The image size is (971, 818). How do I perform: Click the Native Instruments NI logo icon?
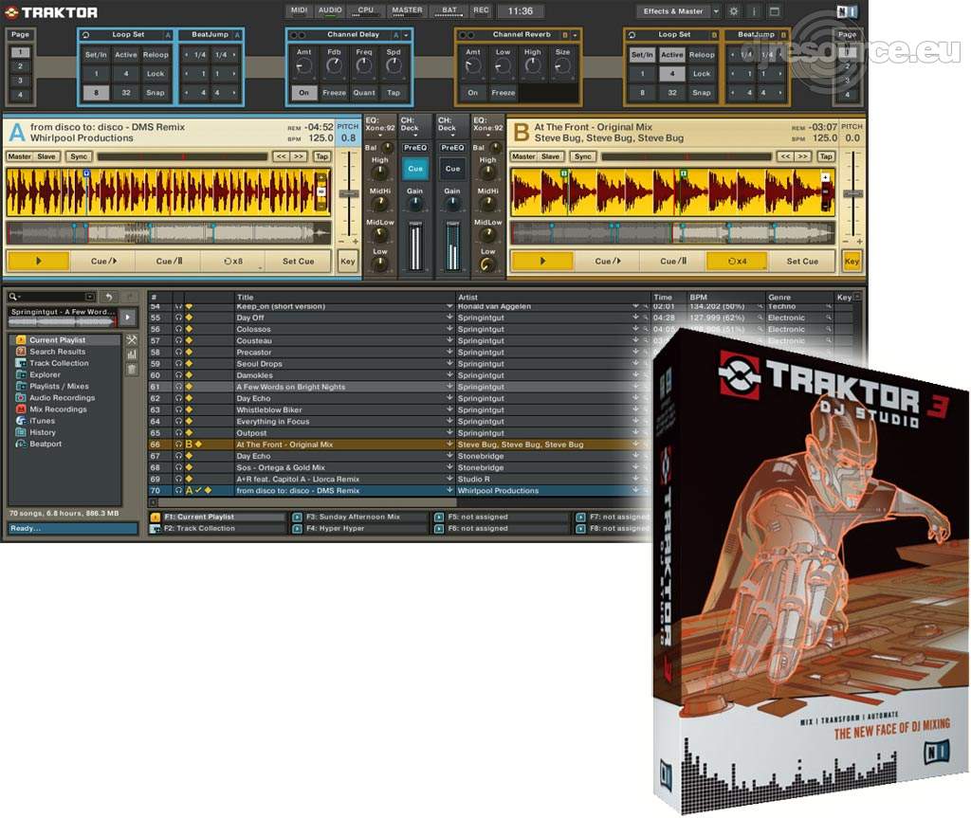pos(847,11)
